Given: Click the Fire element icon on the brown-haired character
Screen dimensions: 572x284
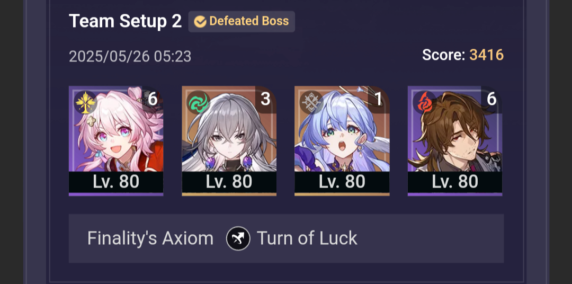Looking at the screenshot, I should click(x=424, y=103).
